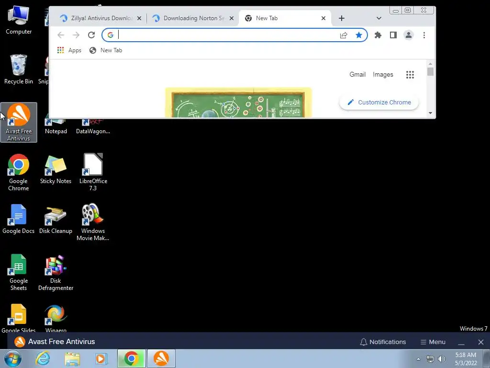Screen dimensions: 490x368
Task: Select Computer desktop icon
Action: tap(19, 20)
